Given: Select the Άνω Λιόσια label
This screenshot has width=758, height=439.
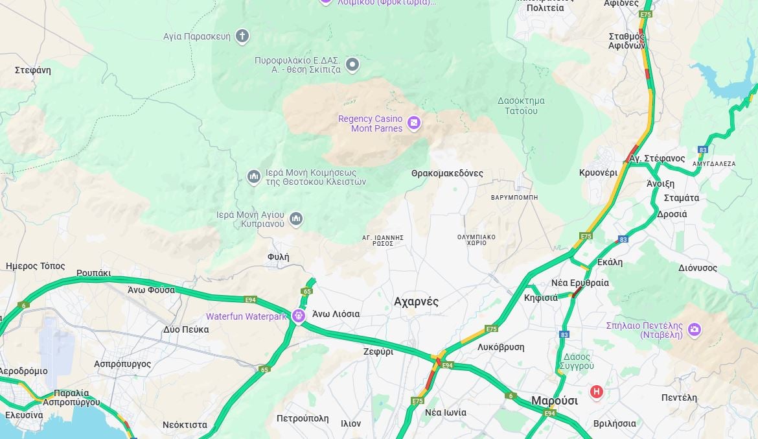Looking at the screenshot, I should (x=336, y=314).
